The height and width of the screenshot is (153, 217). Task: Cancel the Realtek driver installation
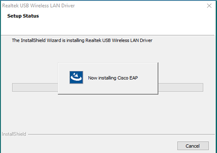click(193, 146)
